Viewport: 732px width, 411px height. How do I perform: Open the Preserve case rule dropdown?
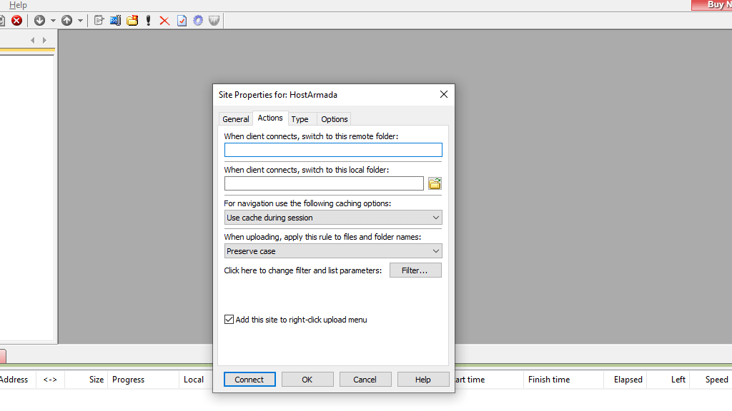click(x=436, y=250)
